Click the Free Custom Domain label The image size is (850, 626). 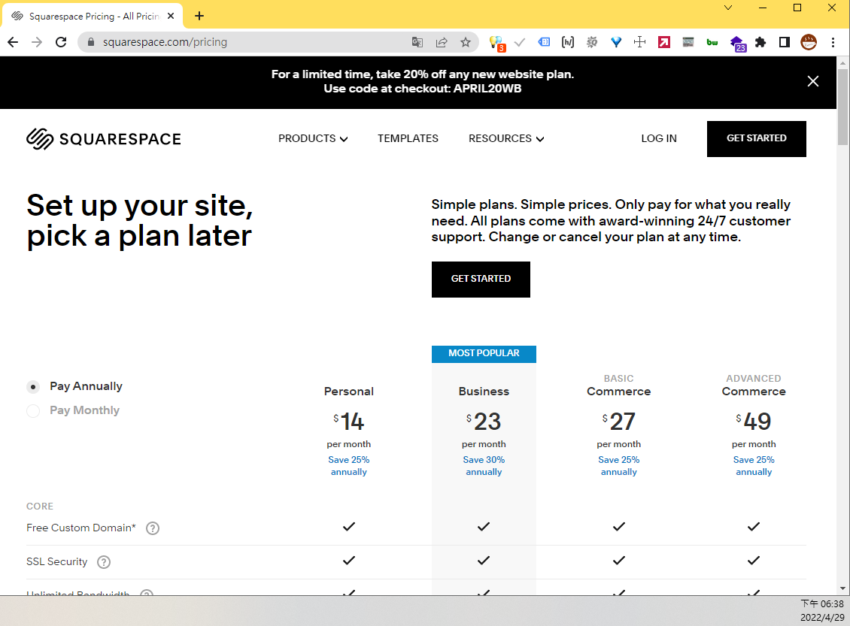[80, 528]
